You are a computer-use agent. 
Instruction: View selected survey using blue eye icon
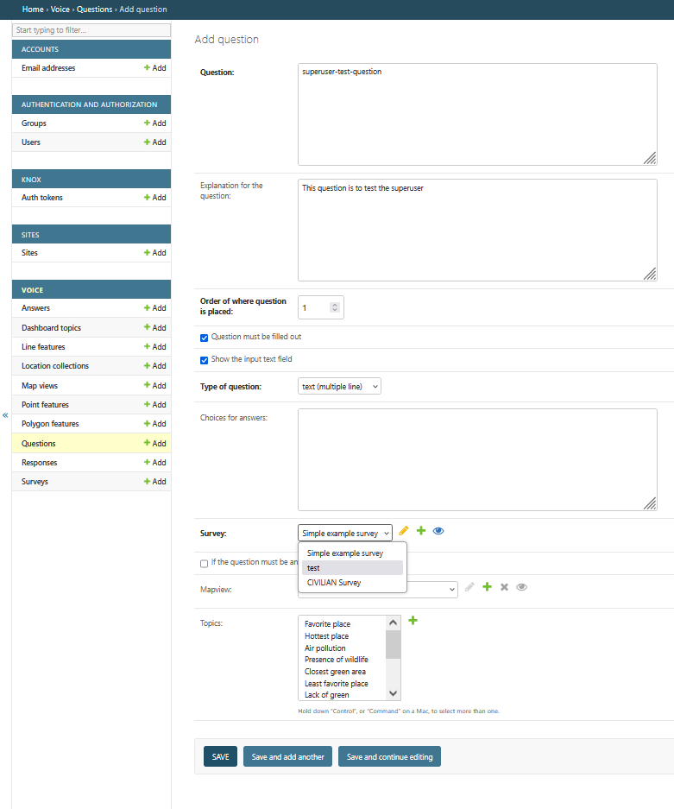point(438,531)
